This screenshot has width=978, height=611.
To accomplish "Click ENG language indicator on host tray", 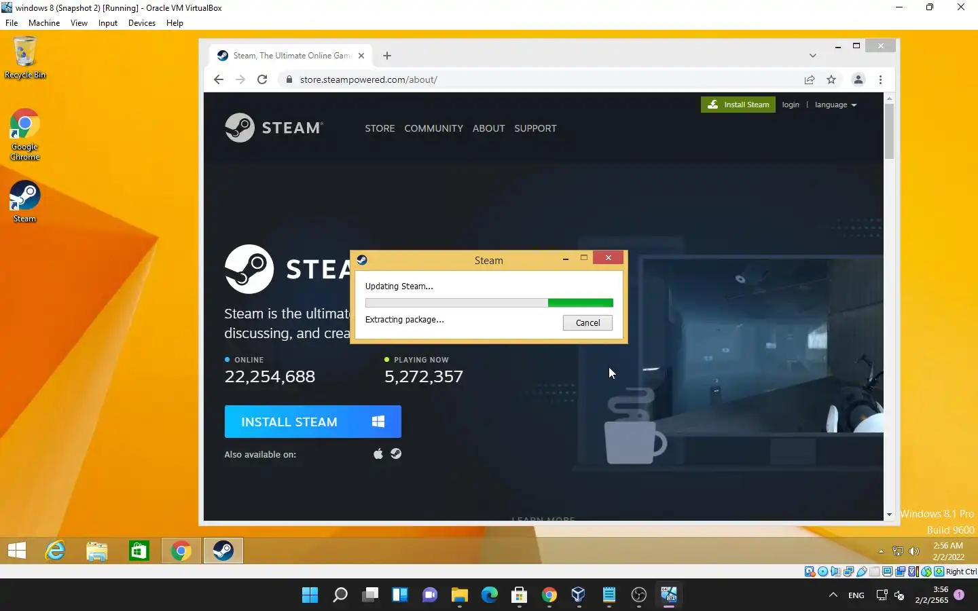I will click(x=856, y=595).
